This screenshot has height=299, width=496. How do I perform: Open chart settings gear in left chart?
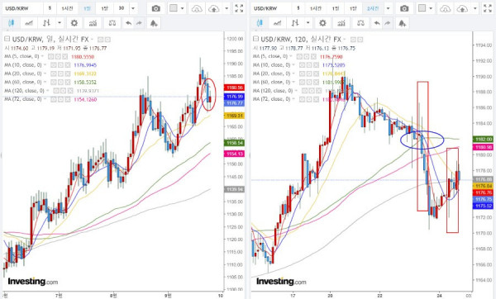pyautogui.click(x=74, y=23)
